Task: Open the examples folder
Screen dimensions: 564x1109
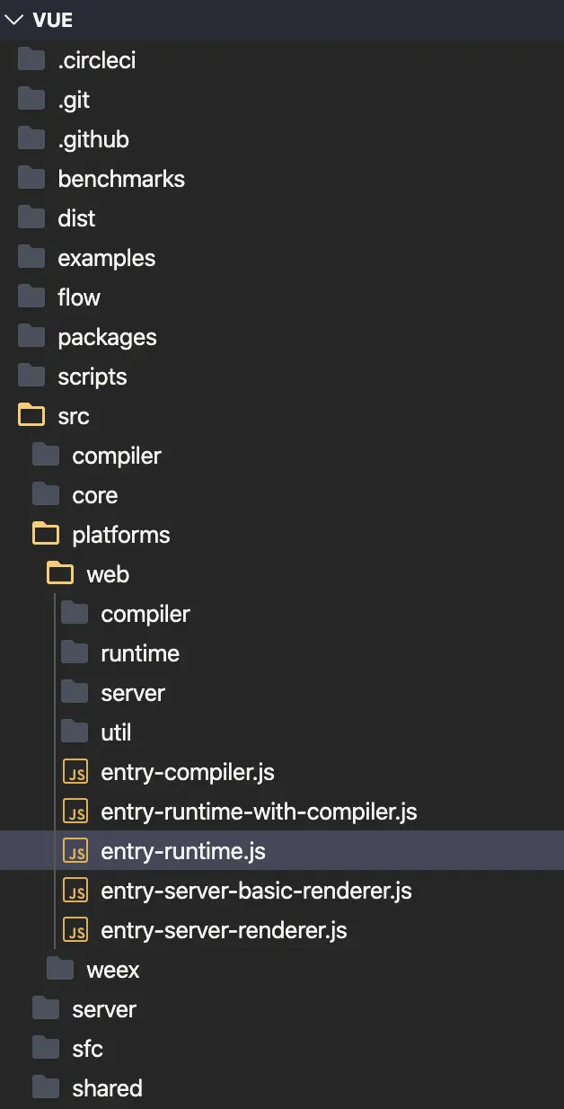Action: point(106,258)
